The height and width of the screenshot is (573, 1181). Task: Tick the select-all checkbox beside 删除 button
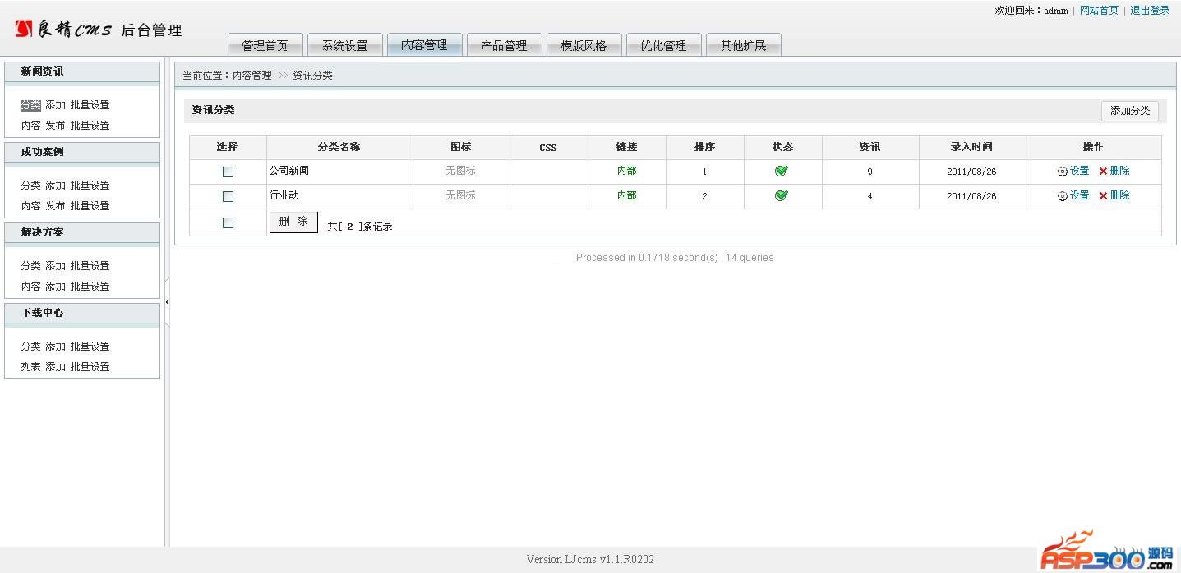(228, 222)
